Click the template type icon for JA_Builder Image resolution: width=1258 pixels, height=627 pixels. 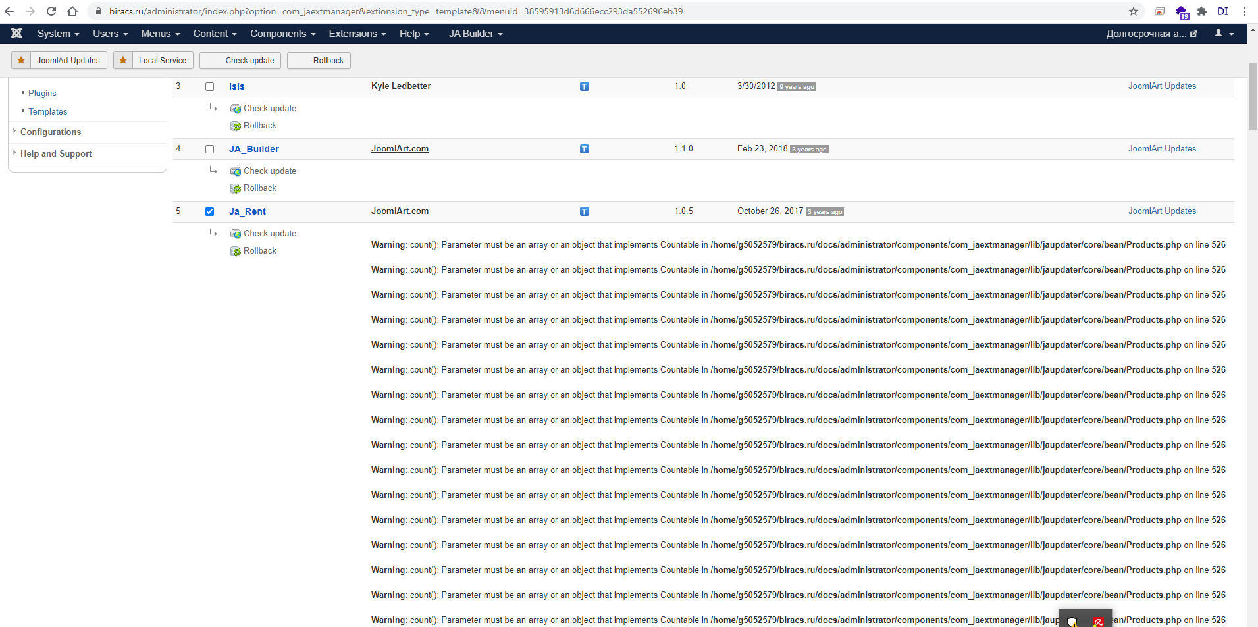(x=585, y=149)
